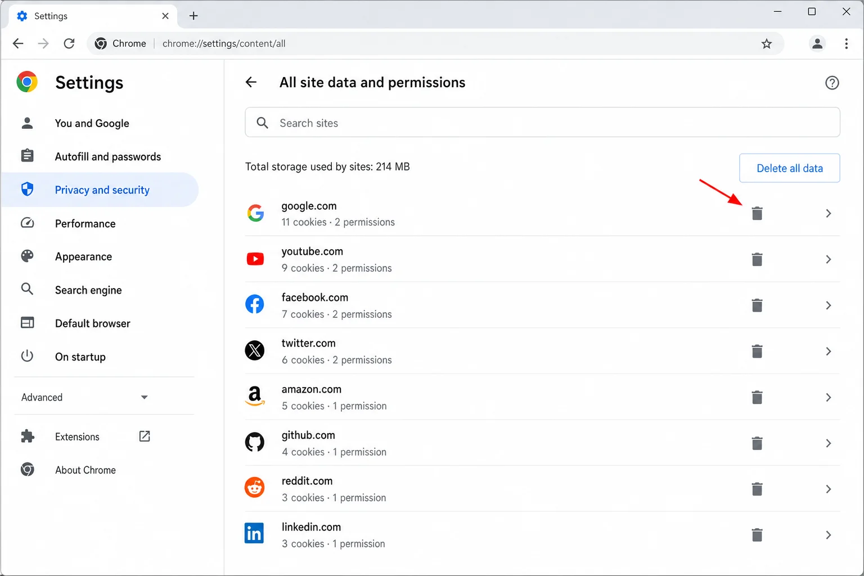Image resolution: width=864 pixels, height=576 pixels.
Task: Click the LinkedIn logo icon
Action: coord(254,533)
